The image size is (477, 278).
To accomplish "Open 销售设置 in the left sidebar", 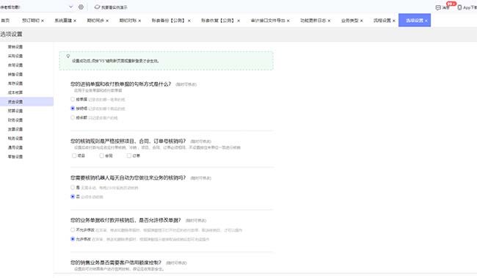I will pyautogui.click(x=15, y=74).
